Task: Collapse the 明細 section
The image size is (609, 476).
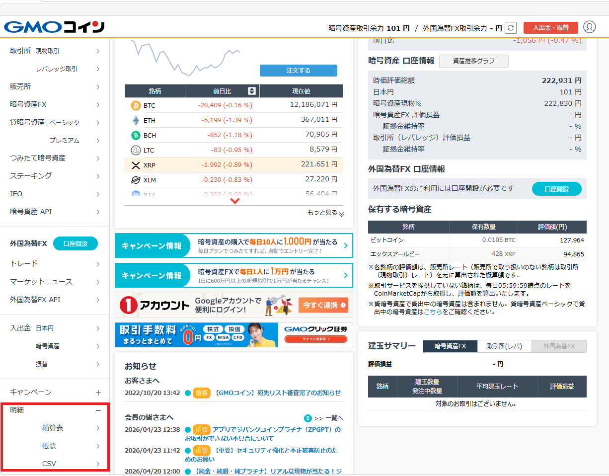Action: tap(98, 410)
